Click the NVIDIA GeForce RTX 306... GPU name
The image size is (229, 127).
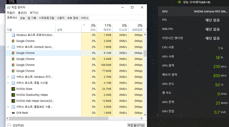tap(211, 11)
